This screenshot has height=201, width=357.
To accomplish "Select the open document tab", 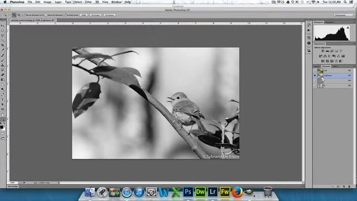I will pyautogui.click(x=32, y=20).
